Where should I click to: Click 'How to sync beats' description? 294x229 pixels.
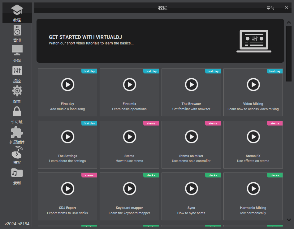tap(191, 213)
